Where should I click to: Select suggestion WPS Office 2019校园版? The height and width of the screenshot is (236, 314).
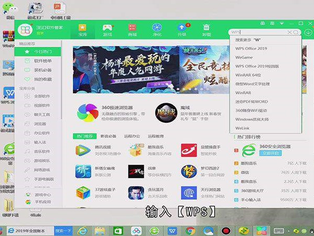point(266,66)
